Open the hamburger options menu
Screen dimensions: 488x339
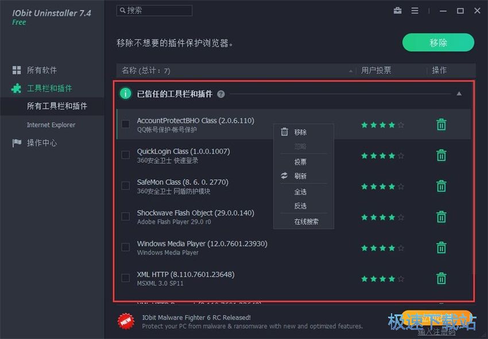pos(415,10)
